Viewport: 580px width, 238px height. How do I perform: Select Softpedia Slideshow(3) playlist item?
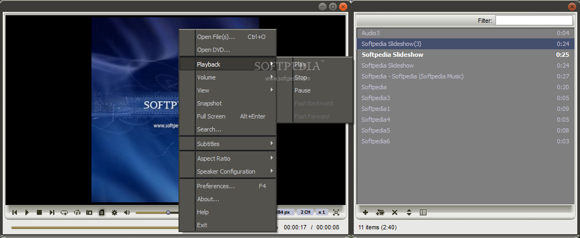466,44
